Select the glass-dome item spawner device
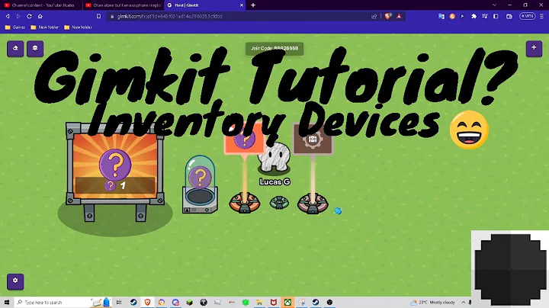 click(x=200, y=184)
